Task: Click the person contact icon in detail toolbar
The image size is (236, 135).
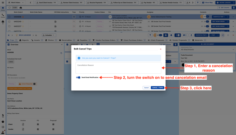Action: pos(191,35)
